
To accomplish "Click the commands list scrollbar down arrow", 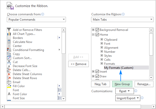I will pos(63,98).
